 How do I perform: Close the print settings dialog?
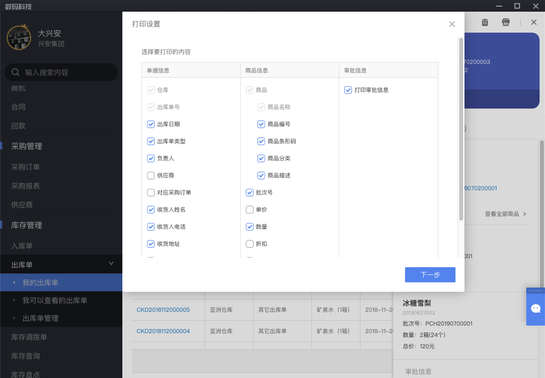point(452,24)
